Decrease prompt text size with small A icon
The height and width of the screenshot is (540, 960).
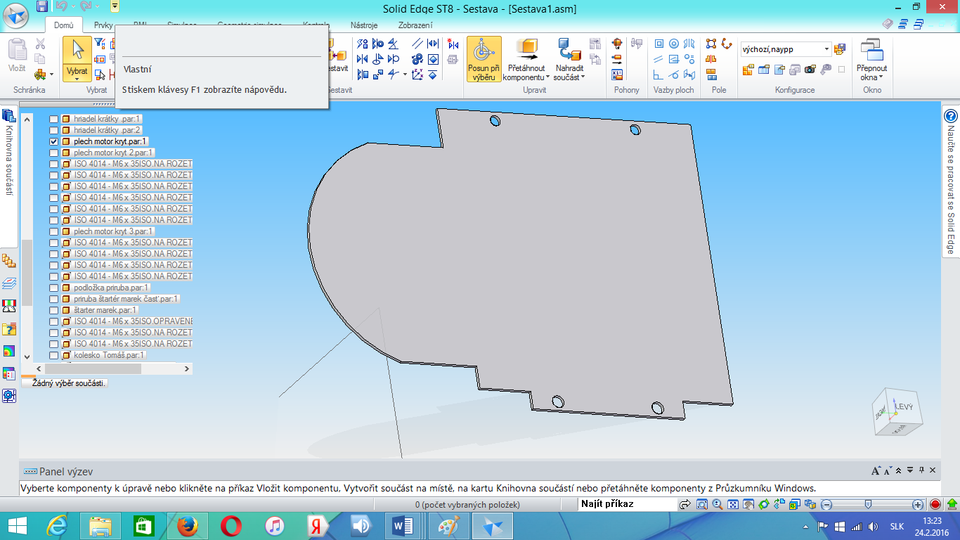[889, 471]
